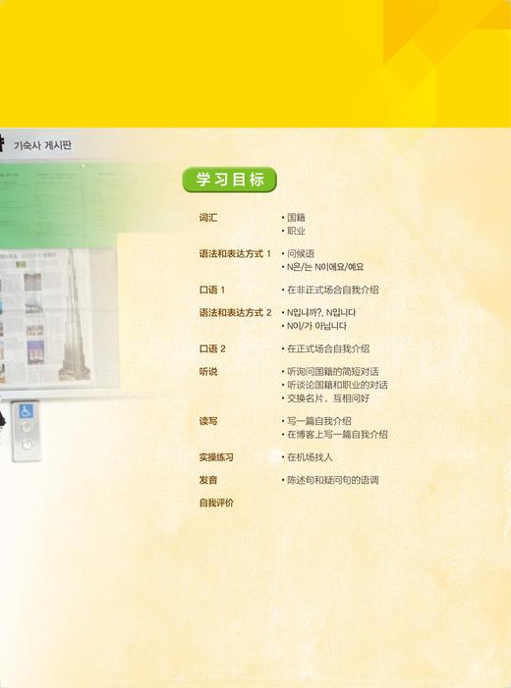Select the 词汇 section label
Image resolution: width=511 pixels, height=688 pixels.
point(208,218)
